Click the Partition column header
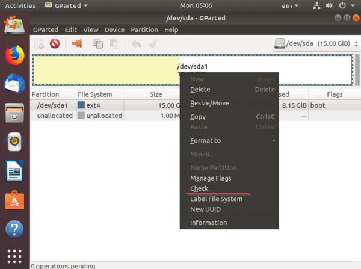Image resolution: width=361 pixels, height=269 pixels. point(53,94)
